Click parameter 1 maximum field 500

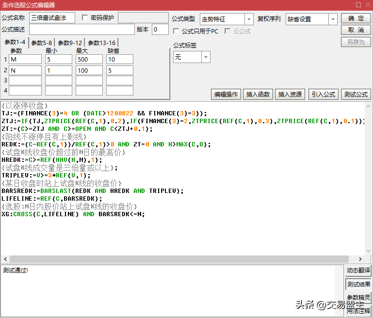(89, 60)
